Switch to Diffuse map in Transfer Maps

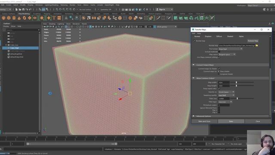coord(219,36)
